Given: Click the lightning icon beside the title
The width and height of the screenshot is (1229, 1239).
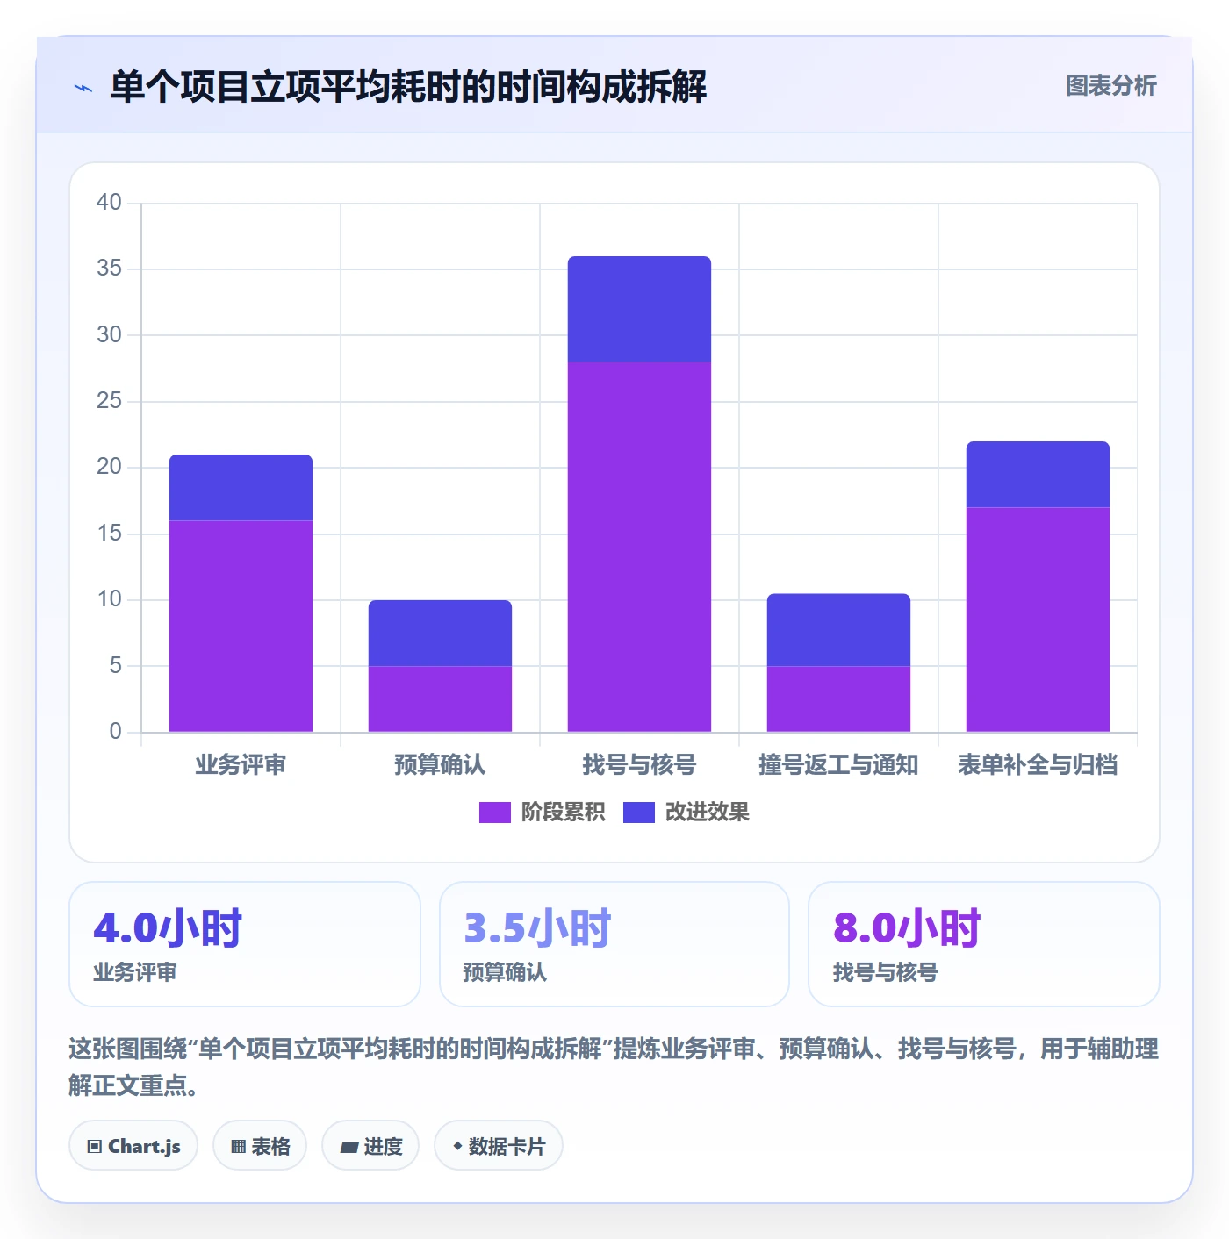Looking at the screenshot, I should pyautogui.click(x=83, y=88).
